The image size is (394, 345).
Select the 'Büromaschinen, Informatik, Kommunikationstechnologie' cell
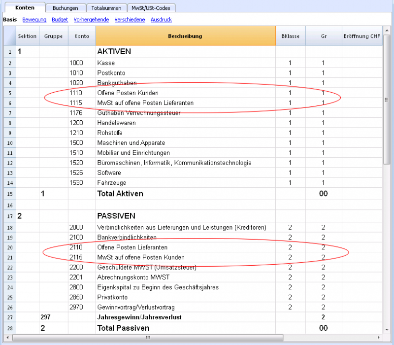pyautogui.click(x=186, y=163)
